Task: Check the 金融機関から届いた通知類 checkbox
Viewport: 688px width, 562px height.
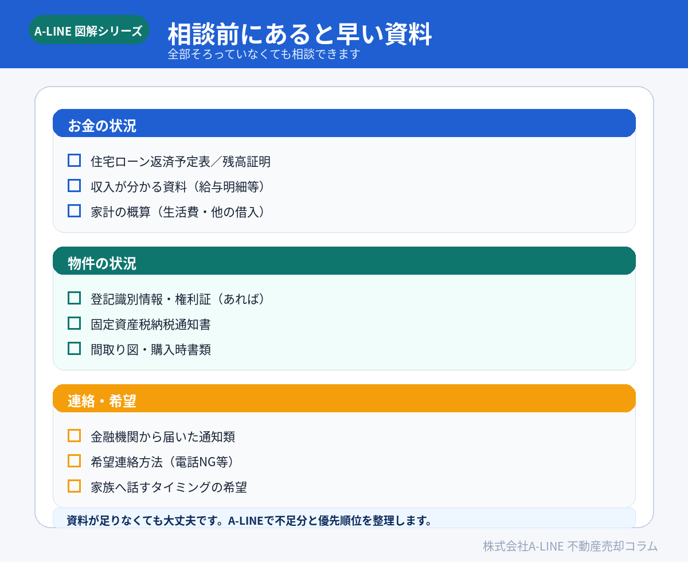Action: [x=74, y=435]
